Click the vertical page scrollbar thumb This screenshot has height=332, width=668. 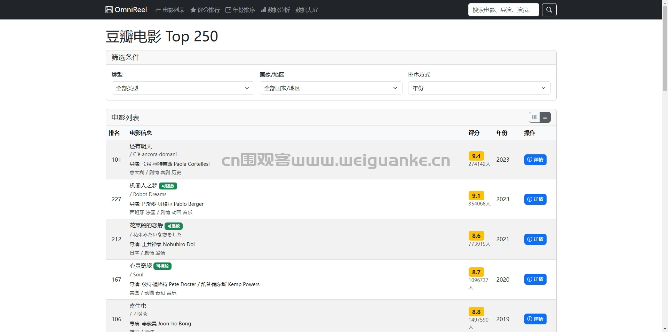click(665, 49)
